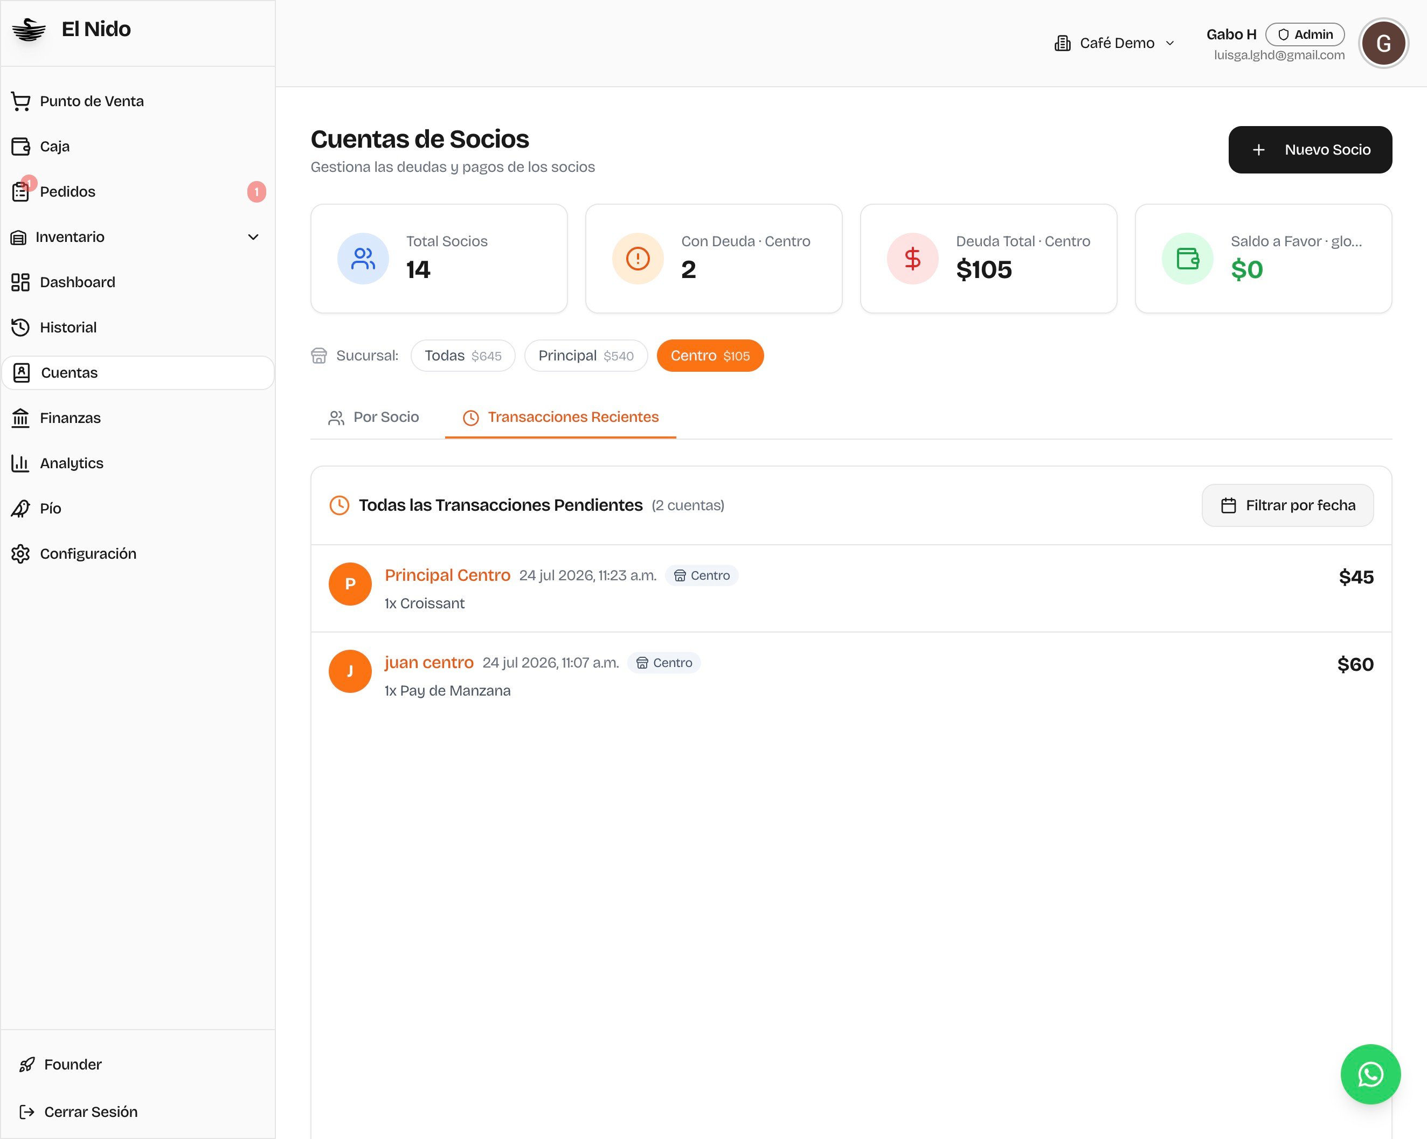Filter by Todas sucursal chip
This screenshot has width=1427, height=1139.
[463, 356]
